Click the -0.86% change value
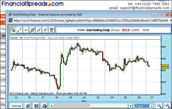Image resolution: width=172 pixels, height=109 pixels. (135, 30)
